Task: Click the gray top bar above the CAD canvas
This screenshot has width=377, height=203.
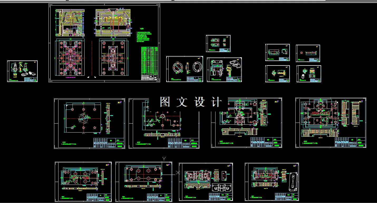Action: point(188,1)
